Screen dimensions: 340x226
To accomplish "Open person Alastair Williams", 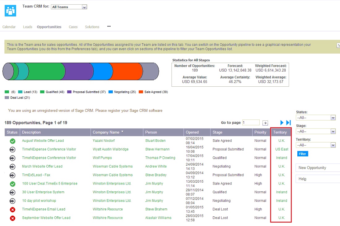I will pyautogui.click(x=158, y=218).
